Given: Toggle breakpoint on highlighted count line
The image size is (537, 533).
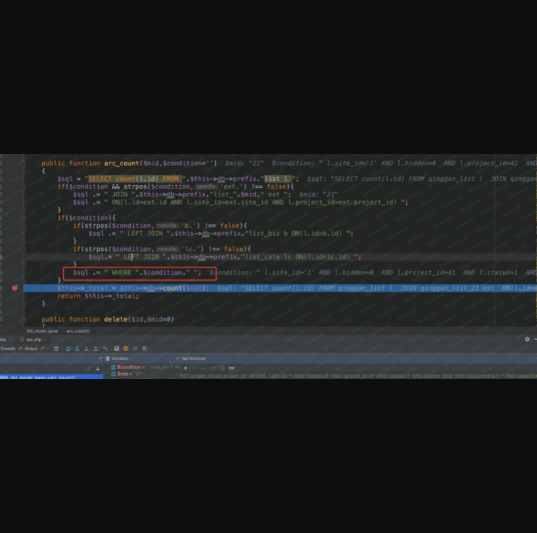Looking at the screenshot, I should pyautogui.click(x=15, y=288).
